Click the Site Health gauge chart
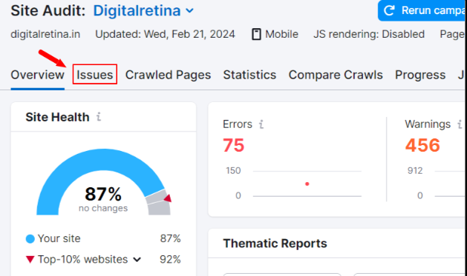The width and height of the screenshot is (467, 276). 103,181
